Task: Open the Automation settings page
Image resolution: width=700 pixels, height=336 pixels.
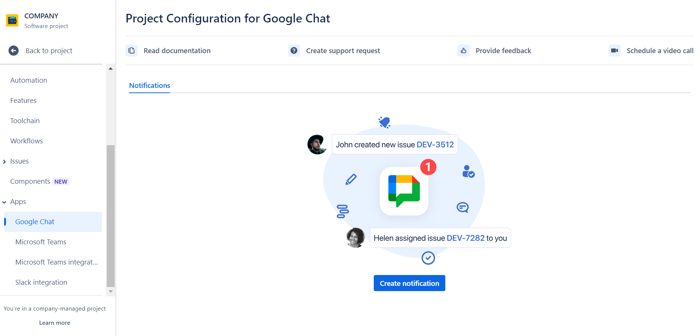Action: (29, 80)
